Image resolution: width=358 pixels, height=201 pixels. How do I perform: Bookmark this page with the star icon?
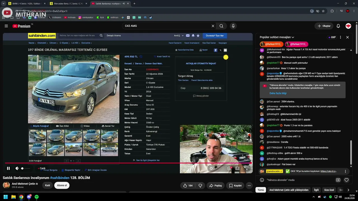(323, 11)
